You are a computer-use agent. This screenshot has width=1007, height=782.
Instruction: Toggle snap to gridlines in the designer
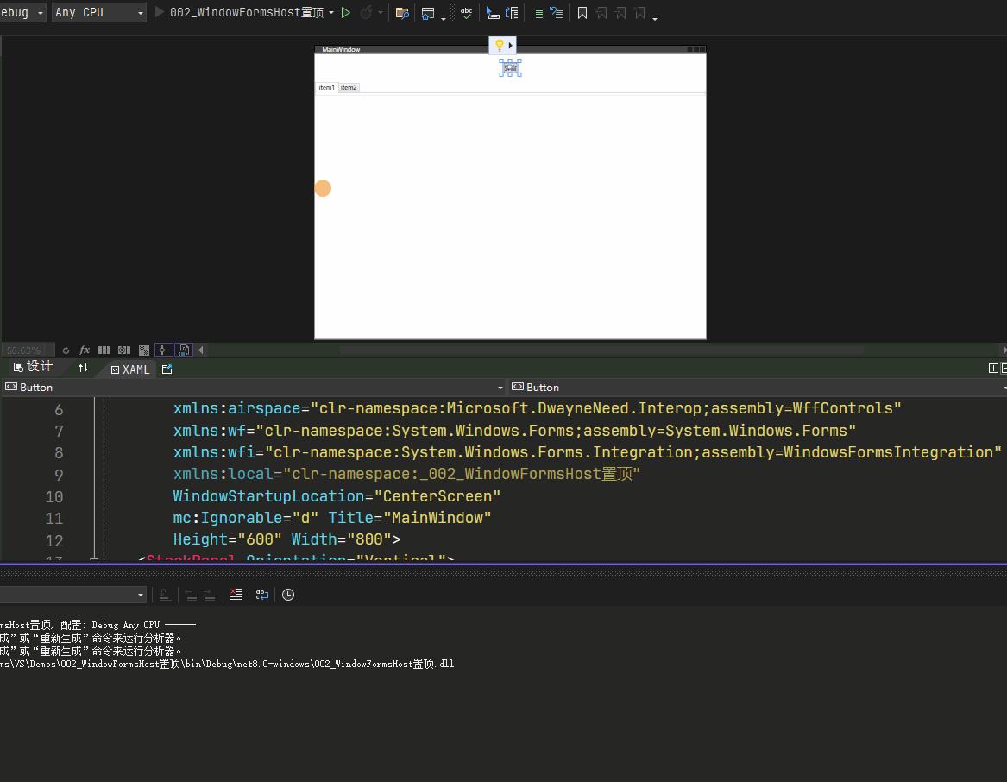123,350
